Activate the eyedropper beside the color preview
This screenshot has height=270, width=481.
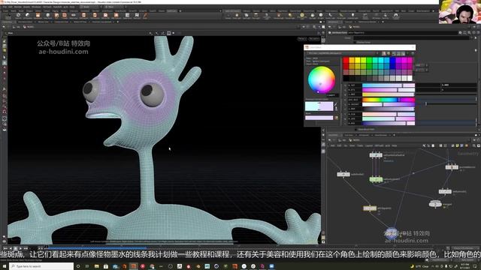[x=336, y=104]
